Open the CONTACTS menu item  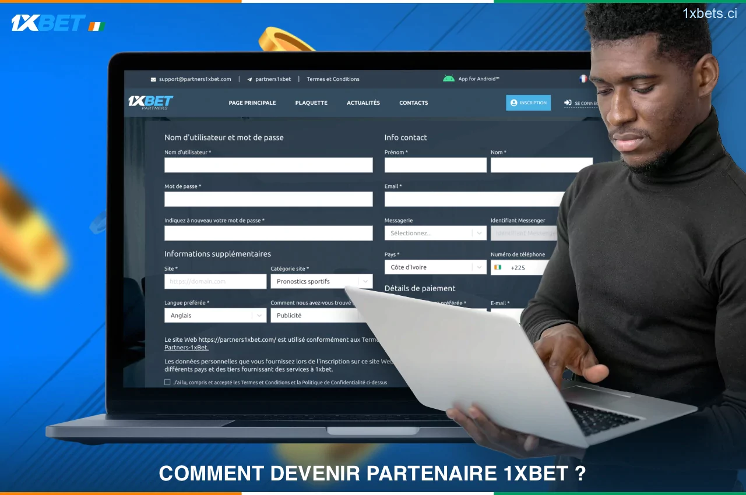pos(414,102)
